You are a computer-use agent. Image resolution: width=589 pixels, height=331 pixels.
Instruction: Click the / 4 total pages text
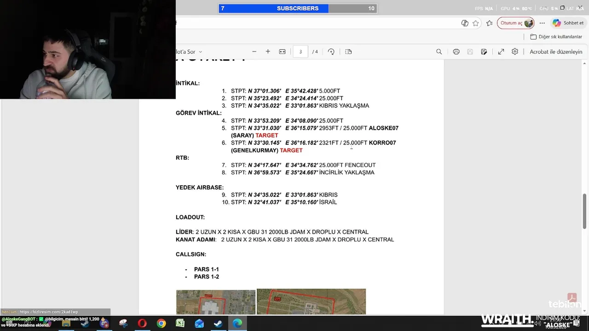click(x=315, y=52)
